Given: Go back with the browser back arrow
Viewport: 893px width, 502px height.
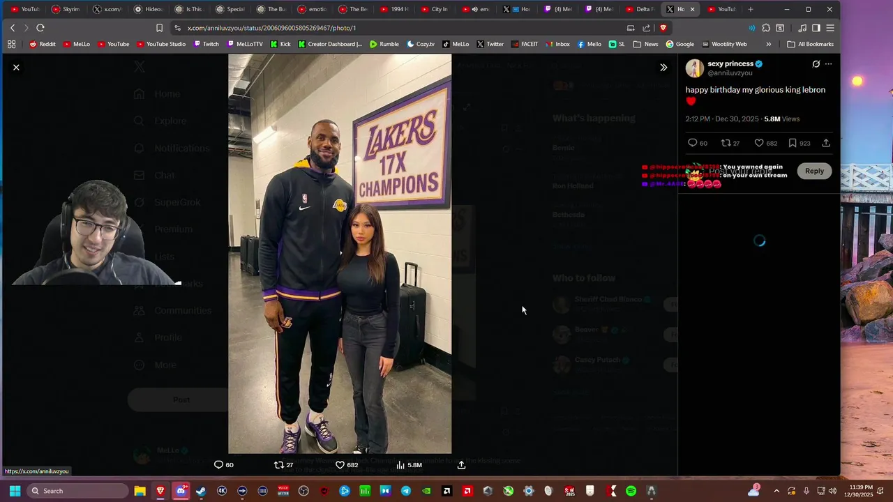Looking at the screenshot, I should (x=13, y=28).
